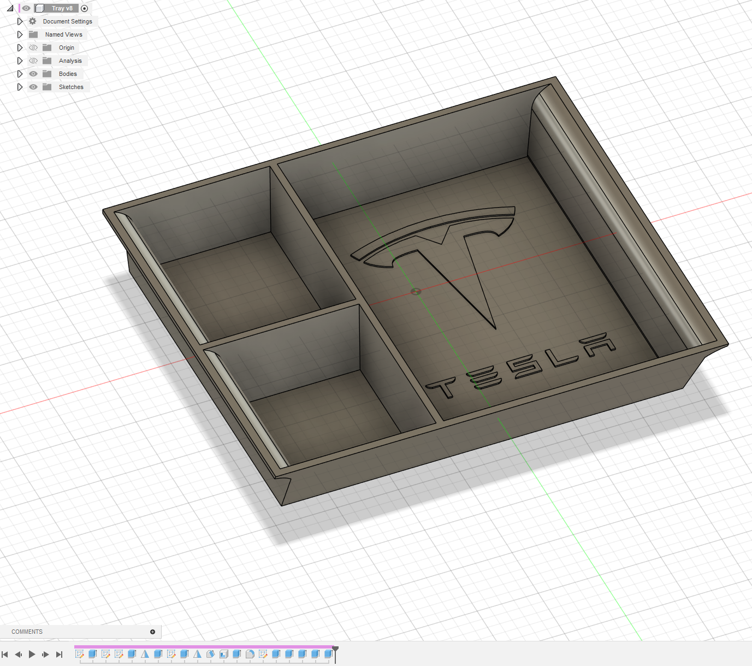
Task: Jump to the start of the timeline
Action: coord(5,654)
